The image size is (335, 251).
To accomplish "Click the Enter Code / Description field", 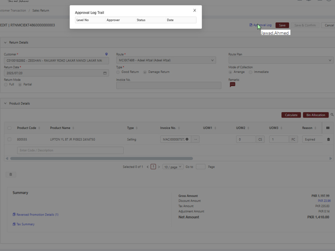I will coord(70,150).
